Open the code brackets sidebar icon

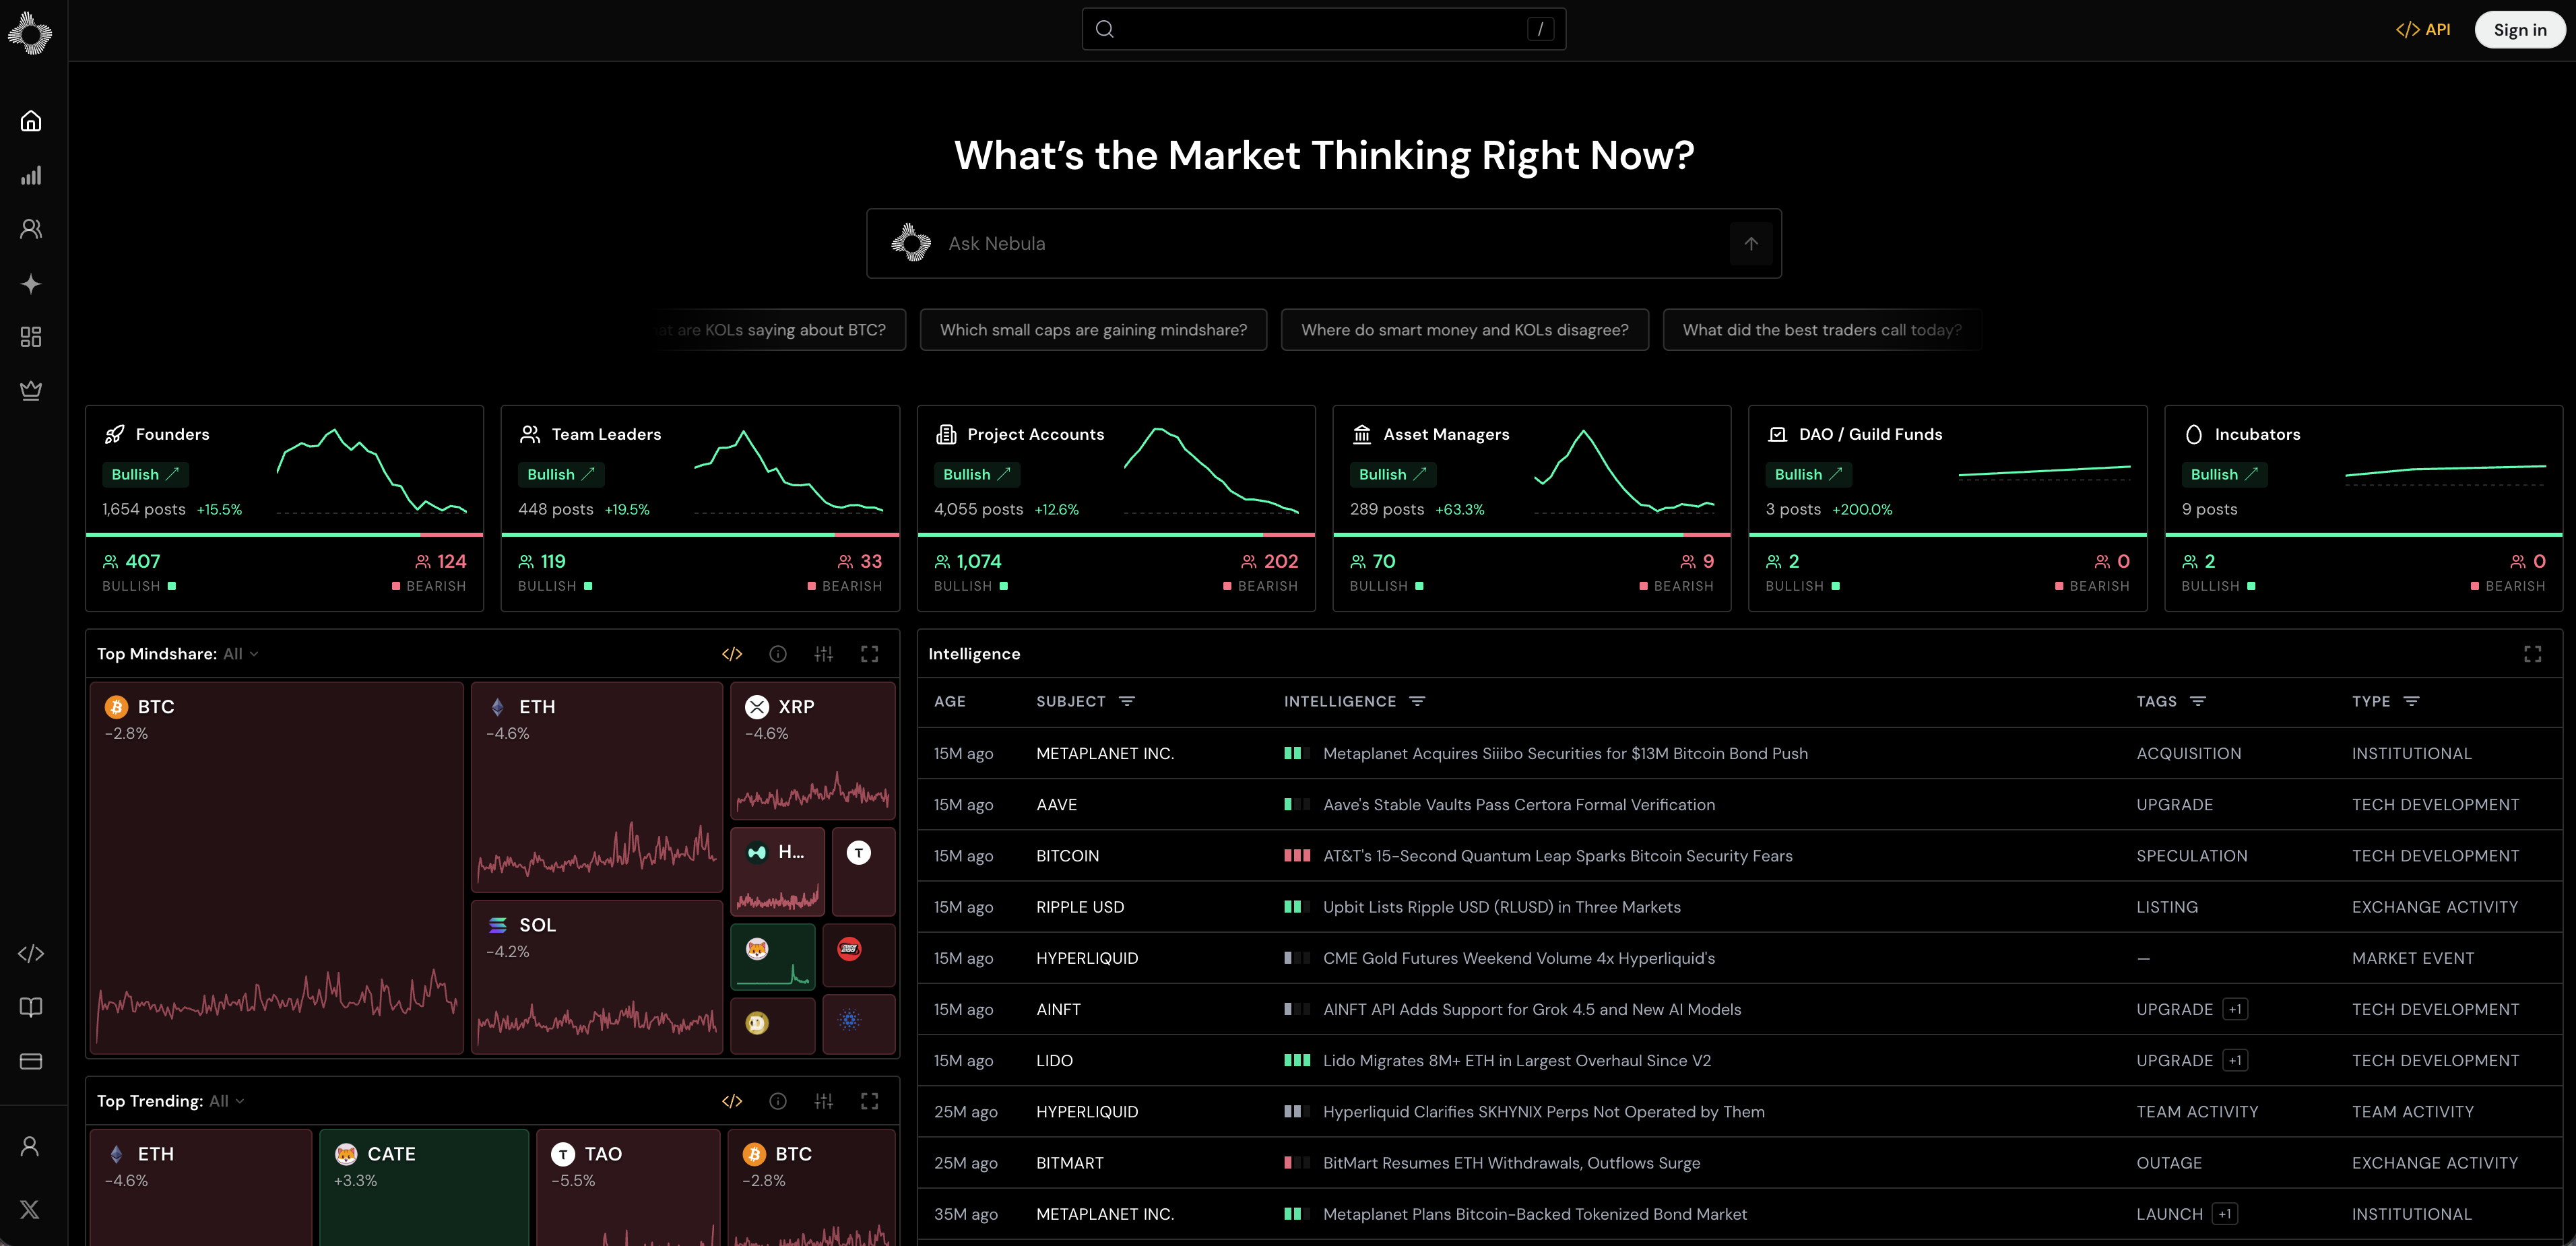(31, 954)
